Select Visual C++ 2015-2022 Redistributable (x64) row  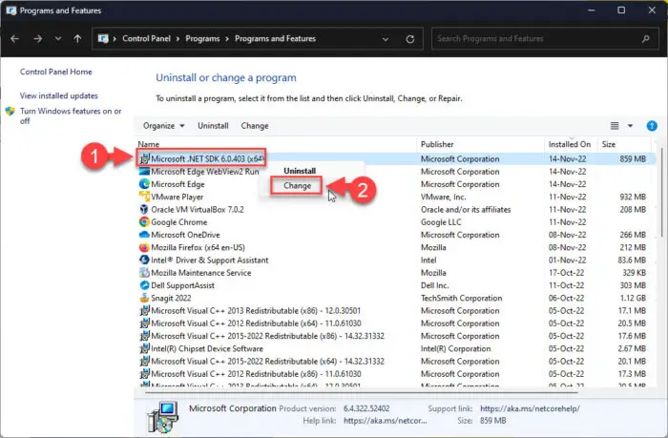pyautogui.click(x=394, y=362)
